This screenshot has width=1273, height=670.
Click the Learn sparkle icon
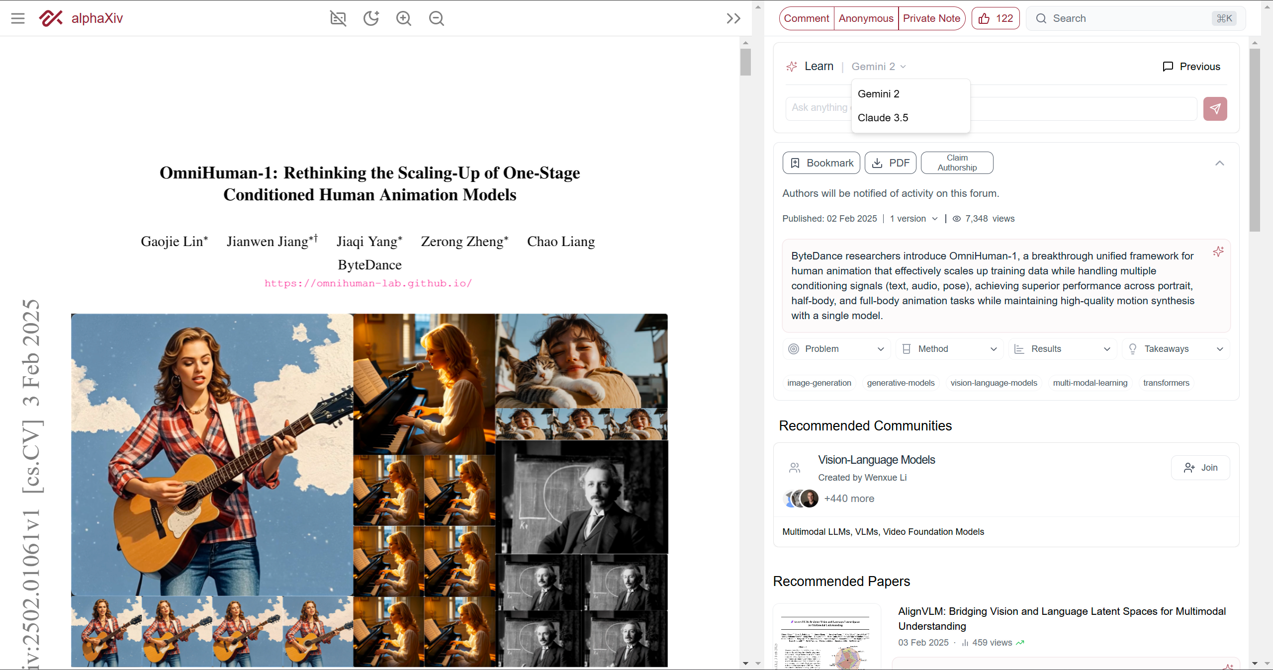click(x=792, y=67)
